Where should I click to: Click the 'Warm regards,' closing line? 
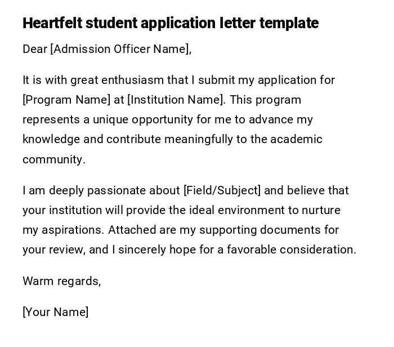tap(61, 281)
